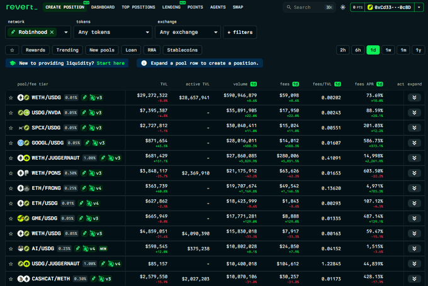
Task: Select the Rewards filter chip
Action: coord(35,50)
